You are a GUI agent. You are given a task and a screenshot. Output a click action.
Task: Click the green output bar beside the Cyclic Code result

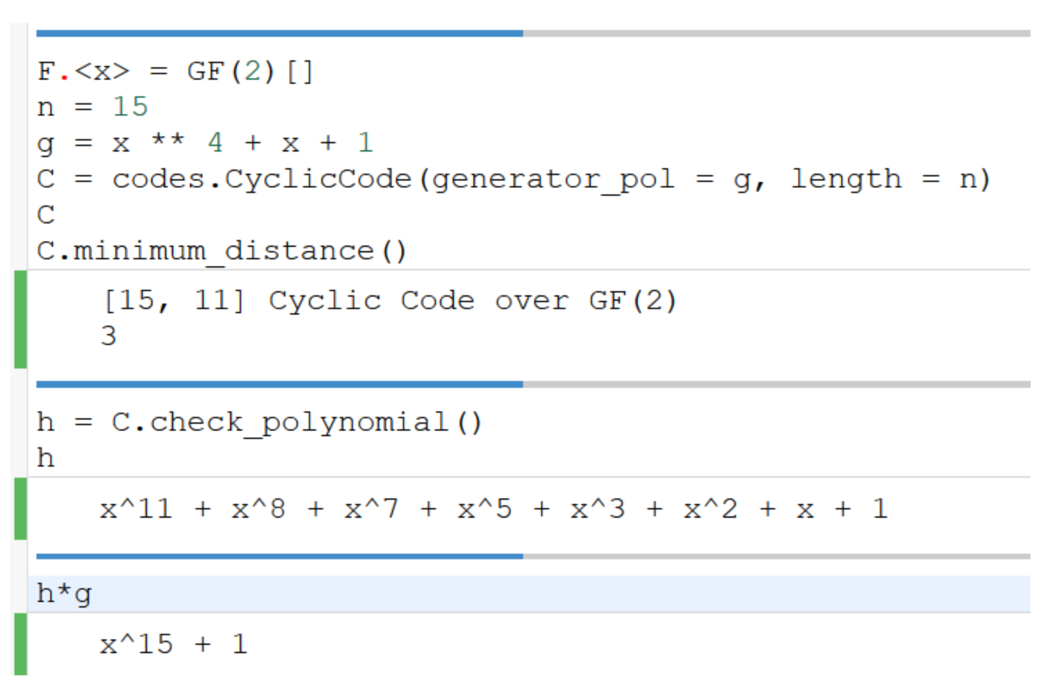click(21, 319)
